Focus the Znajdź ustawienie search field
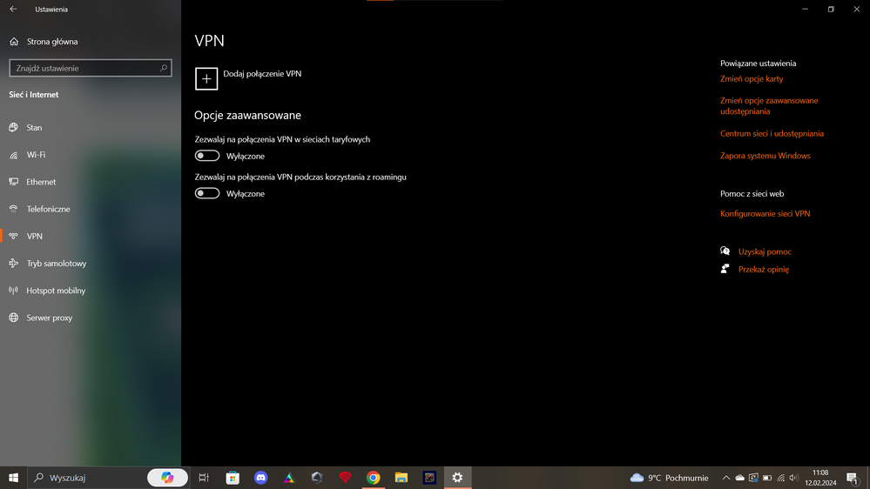 tap(91, 68)
